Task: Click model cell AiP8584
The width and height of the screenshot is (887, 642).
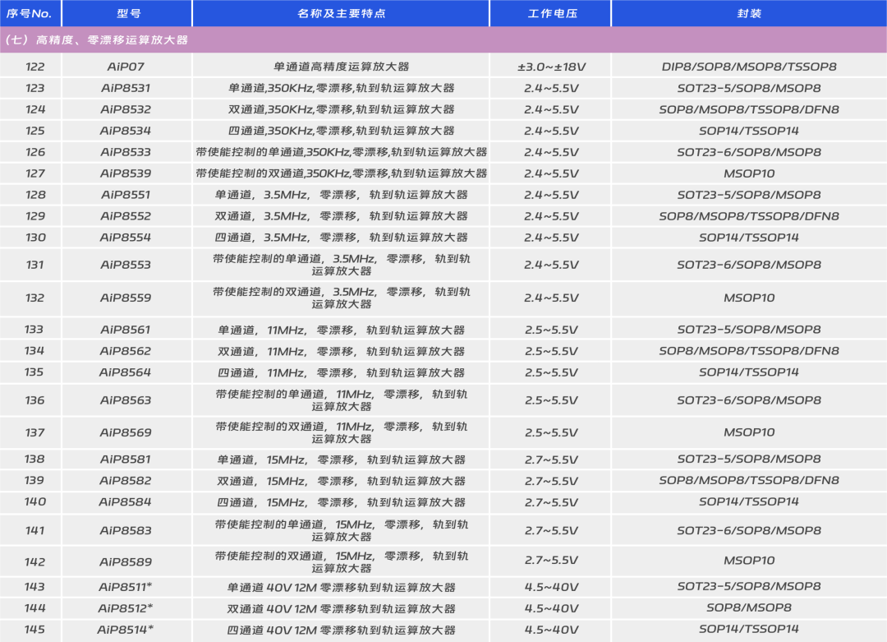Action: [x=126, y=501]
